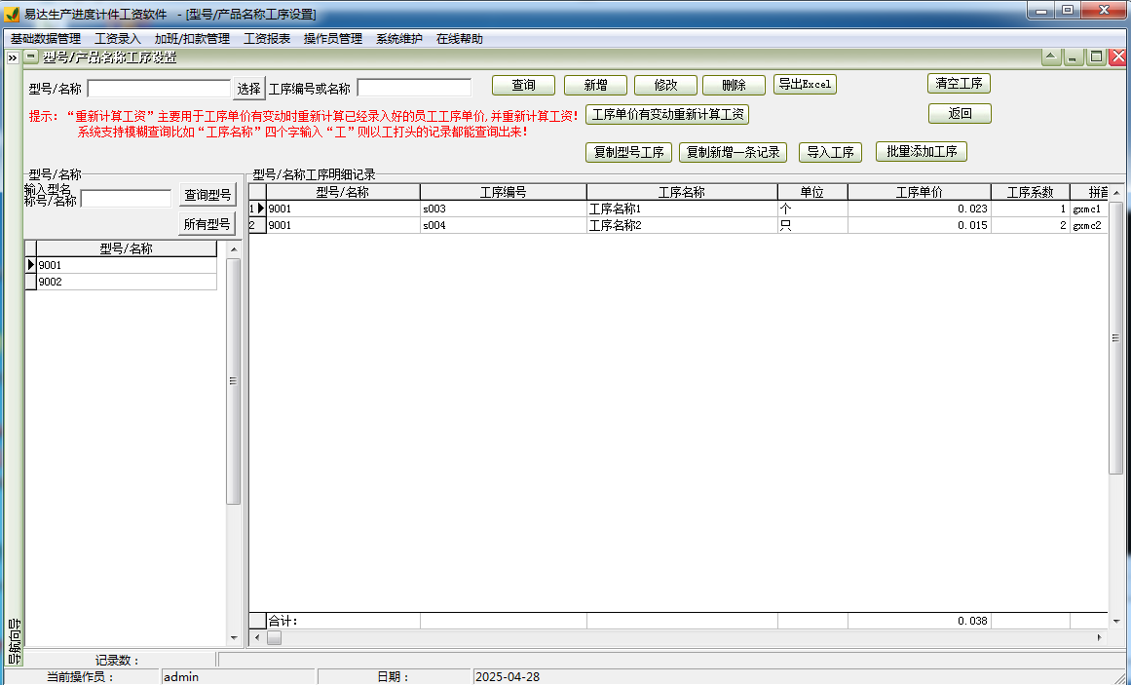1131x685 pixels.
Task: Click the 导入工序 import button
Action: [x=829, y=152]
